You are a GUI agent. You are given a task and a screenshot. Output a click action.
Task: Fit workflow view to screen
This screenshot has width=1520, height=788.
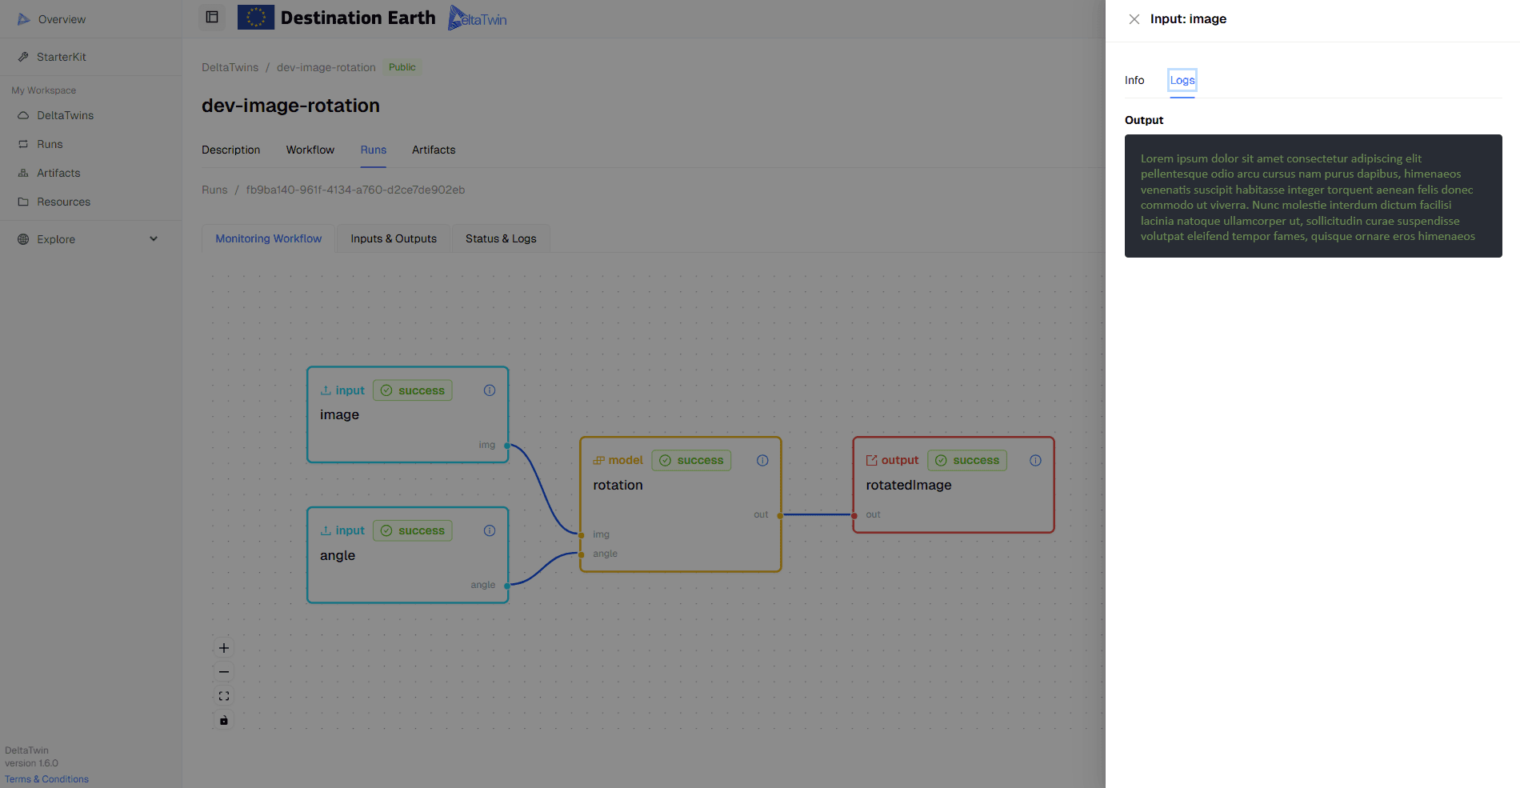(x=224, y=696)
